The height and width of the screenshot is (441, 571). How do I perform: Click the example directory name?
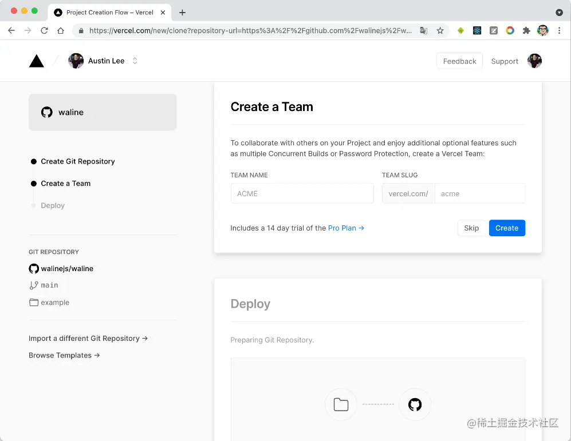(x=55, y=303)
